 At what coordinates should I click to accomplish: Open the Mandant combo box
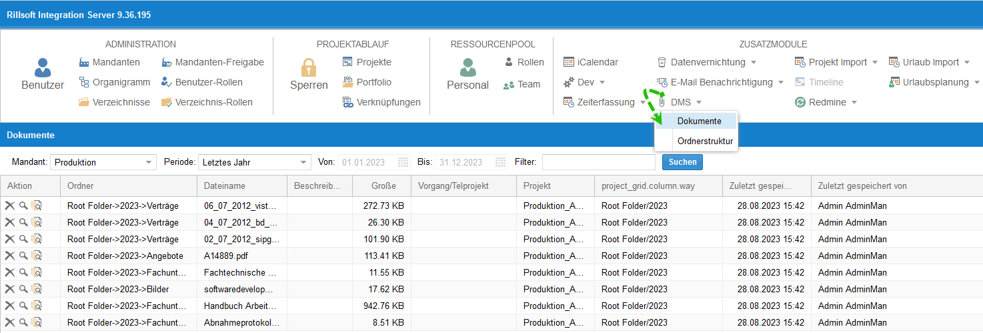[103, 162]
